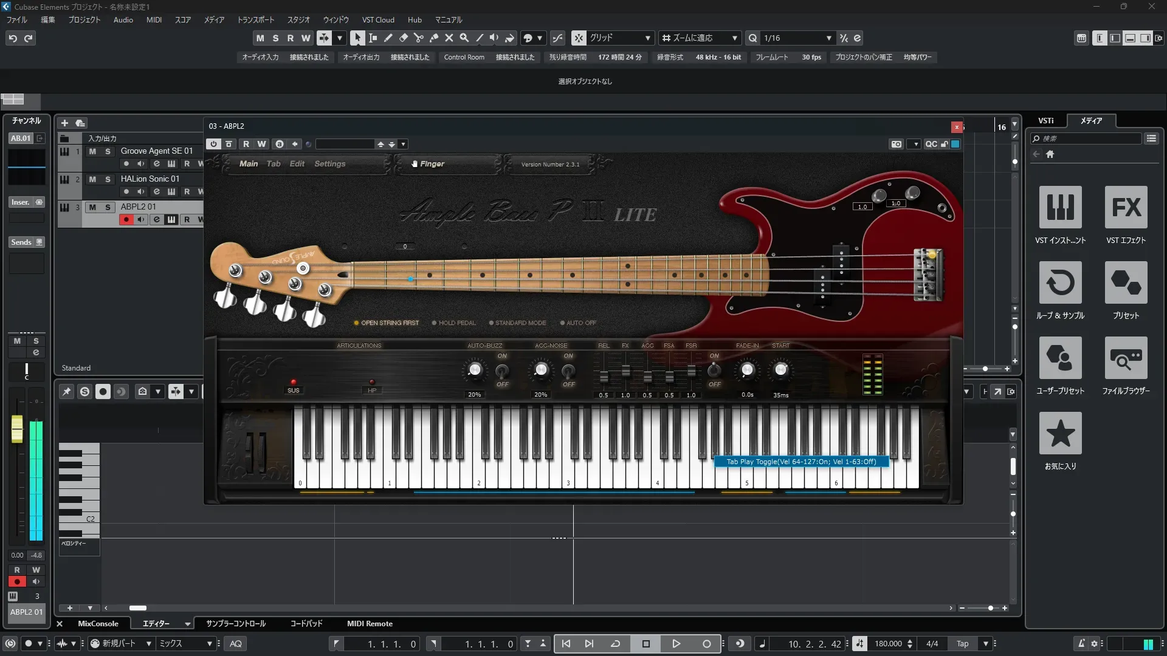The height and width of the screenshot is (656, 1167).
Task: Toggle record enable on ABPL2 01 track
Action: point(126,220)
